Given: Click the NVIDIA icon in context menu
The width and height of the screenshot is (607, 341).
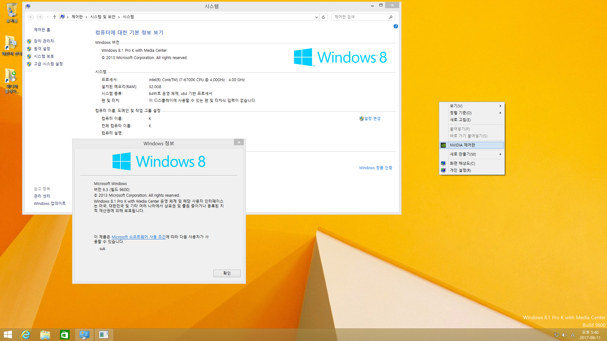Looking at the screenshot, I should pos(443,145).
